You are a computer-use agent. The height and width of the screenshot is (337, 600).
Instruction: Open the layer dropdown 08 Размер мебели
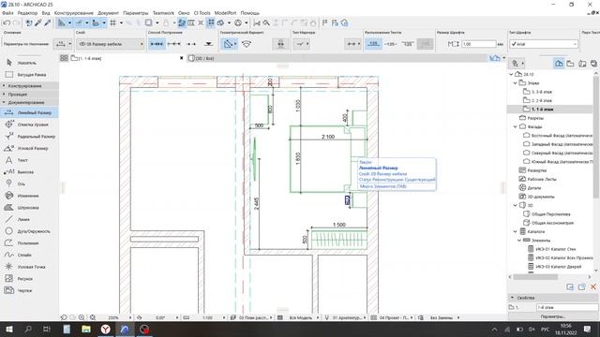tap(110, 44)
